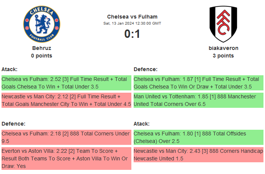The width and height of the screenshot is (265, 174).
Task: Click the 0:1 final score
Action: (132, 34)
